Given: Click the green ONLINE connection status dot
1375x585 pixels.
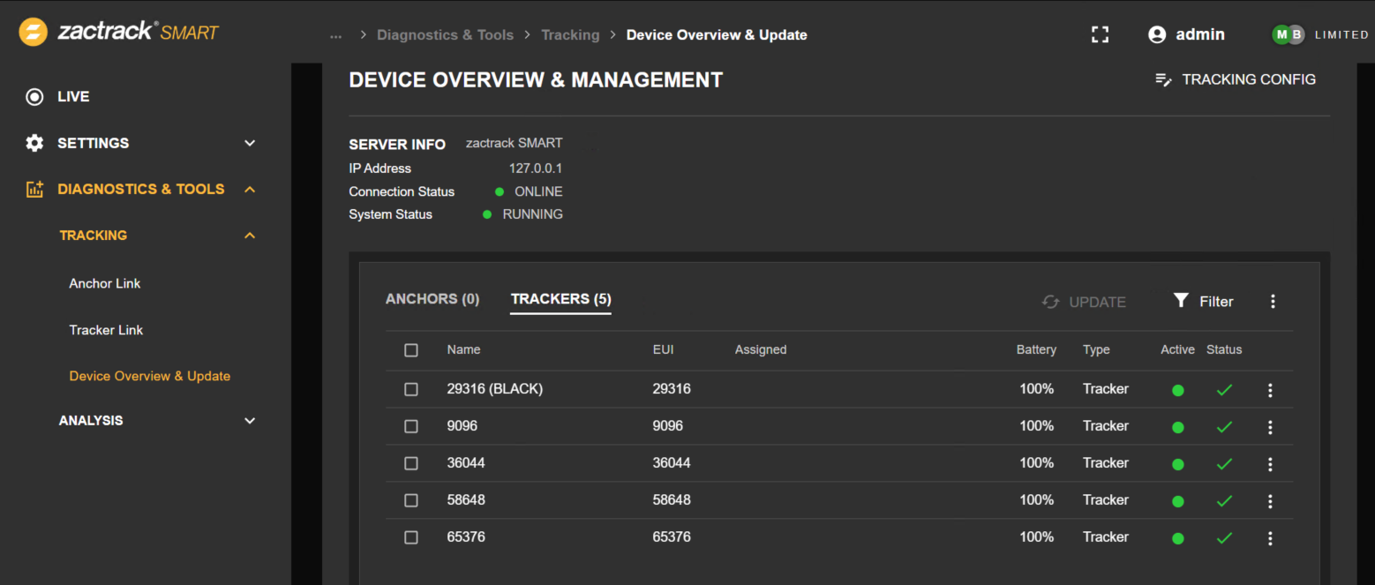Looking at the screenshot, I should tap(500, 191).
